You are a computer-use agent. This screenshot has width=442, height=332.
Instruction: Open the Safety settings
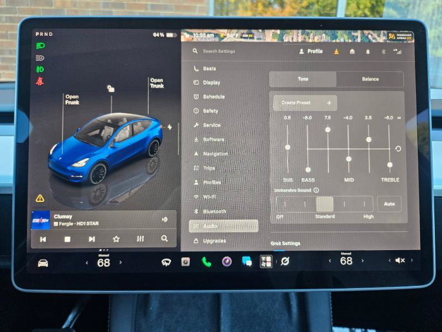point(206,111)
